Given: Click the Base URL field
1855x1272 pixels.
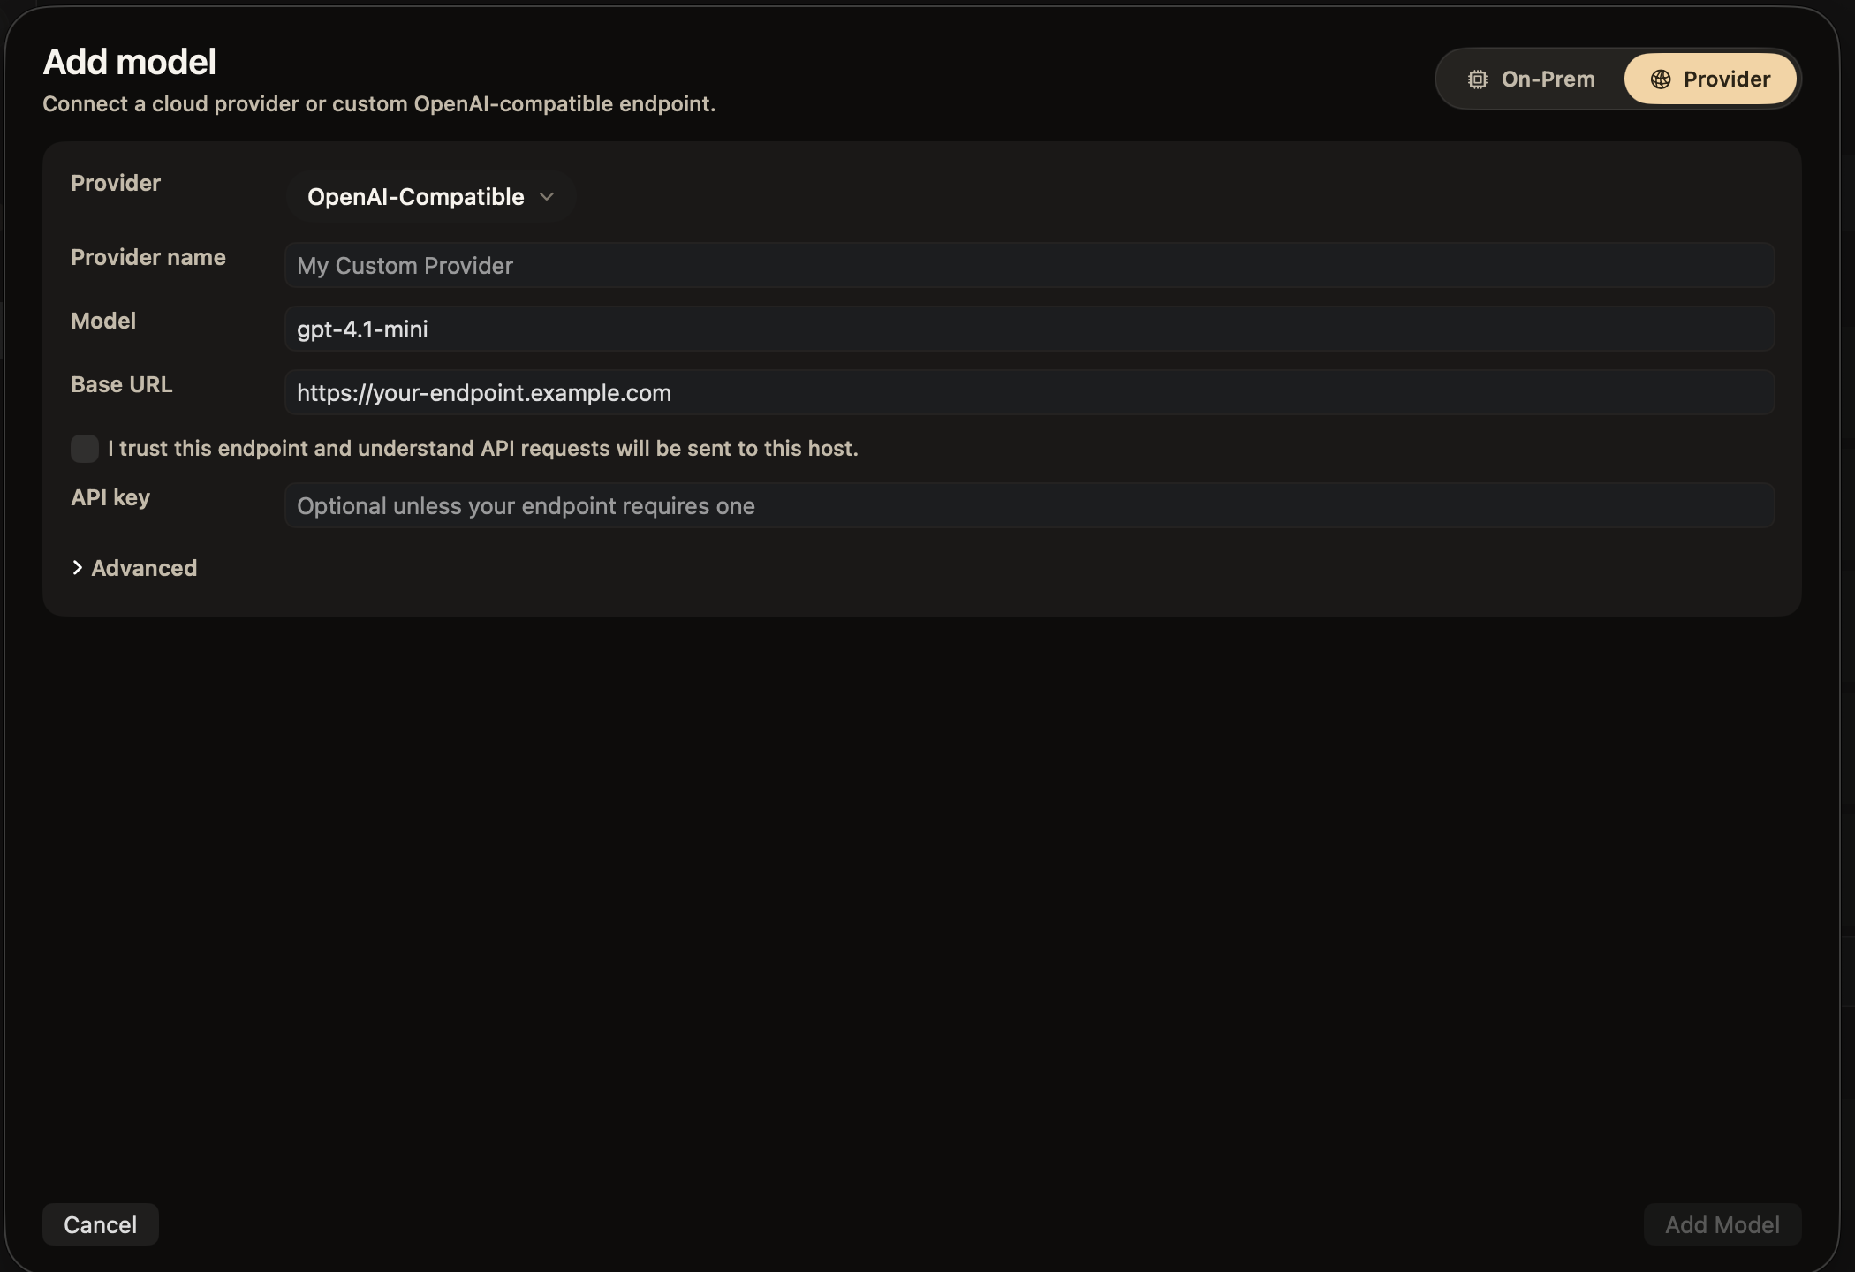Looking at the screenshot, I should [x=1029, y=392].
